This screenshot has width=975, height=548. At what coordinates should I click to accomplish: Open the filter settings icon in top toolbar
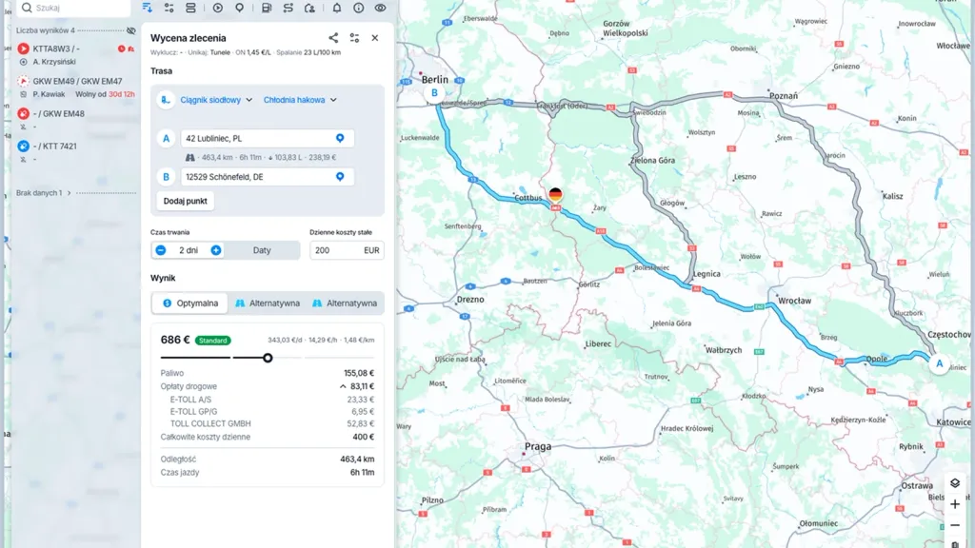click(x=169, y=8)
